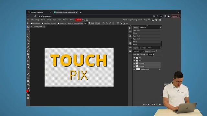Image resolution: width=207 pixels, height=116 pixels.
Task: Open the History panel options menu
Action: pos(161,27)
